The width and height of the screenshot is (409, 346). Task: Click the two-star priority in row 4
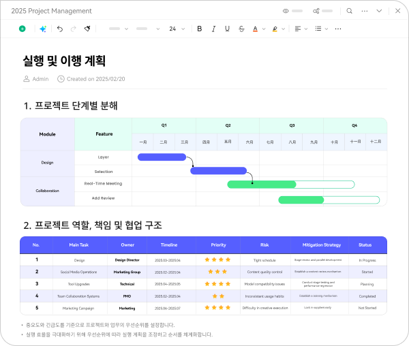point(218,296)
